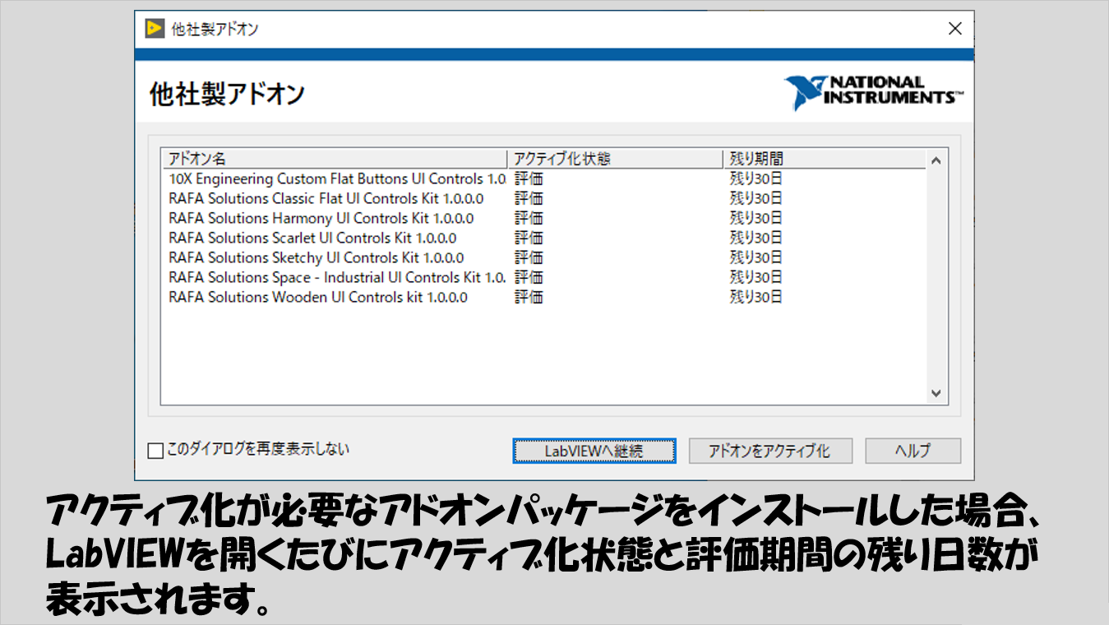Select RAFA Solutions Classic Flat UI Controls Kit

tap(544, 198)
